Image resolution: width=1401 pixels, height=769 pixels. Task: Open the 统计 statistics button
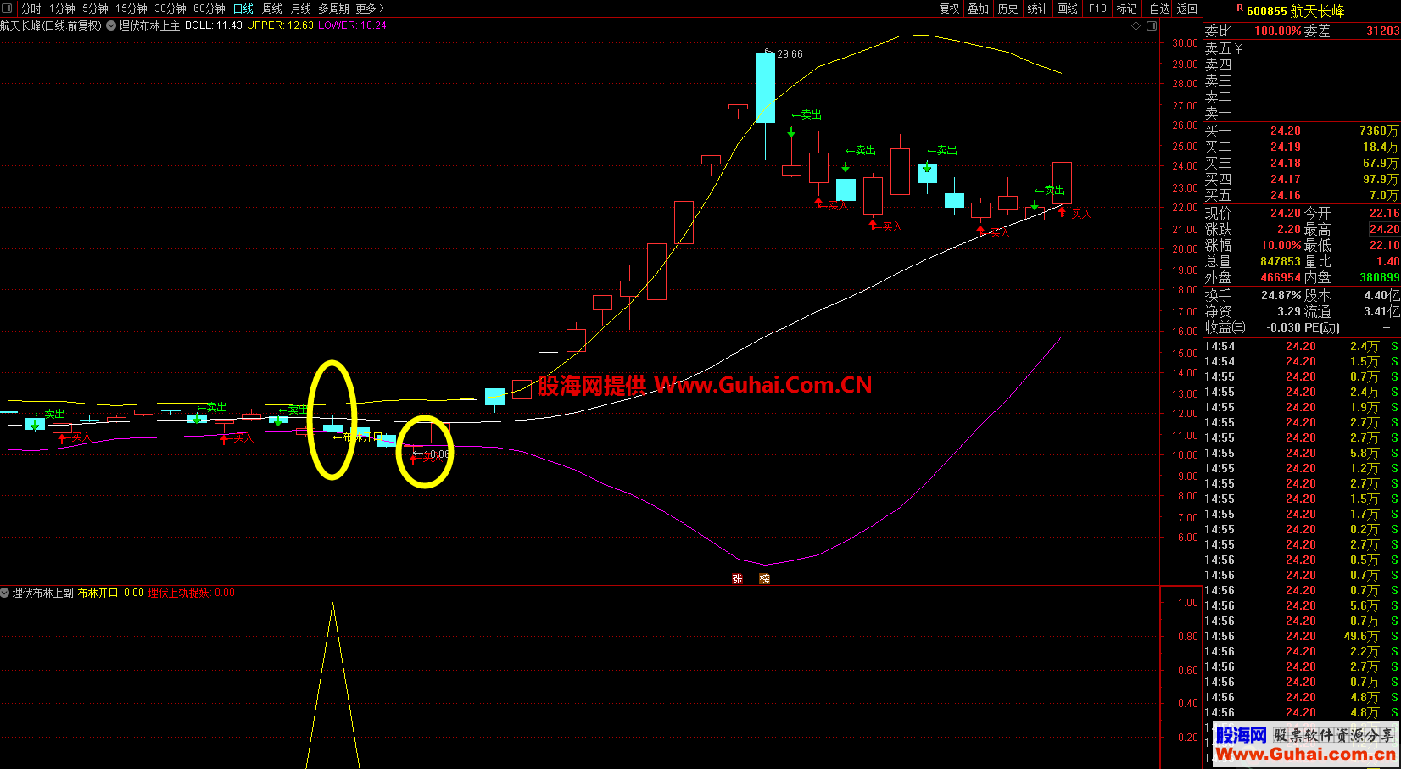pyautogui.click(x=1037, y=8)
